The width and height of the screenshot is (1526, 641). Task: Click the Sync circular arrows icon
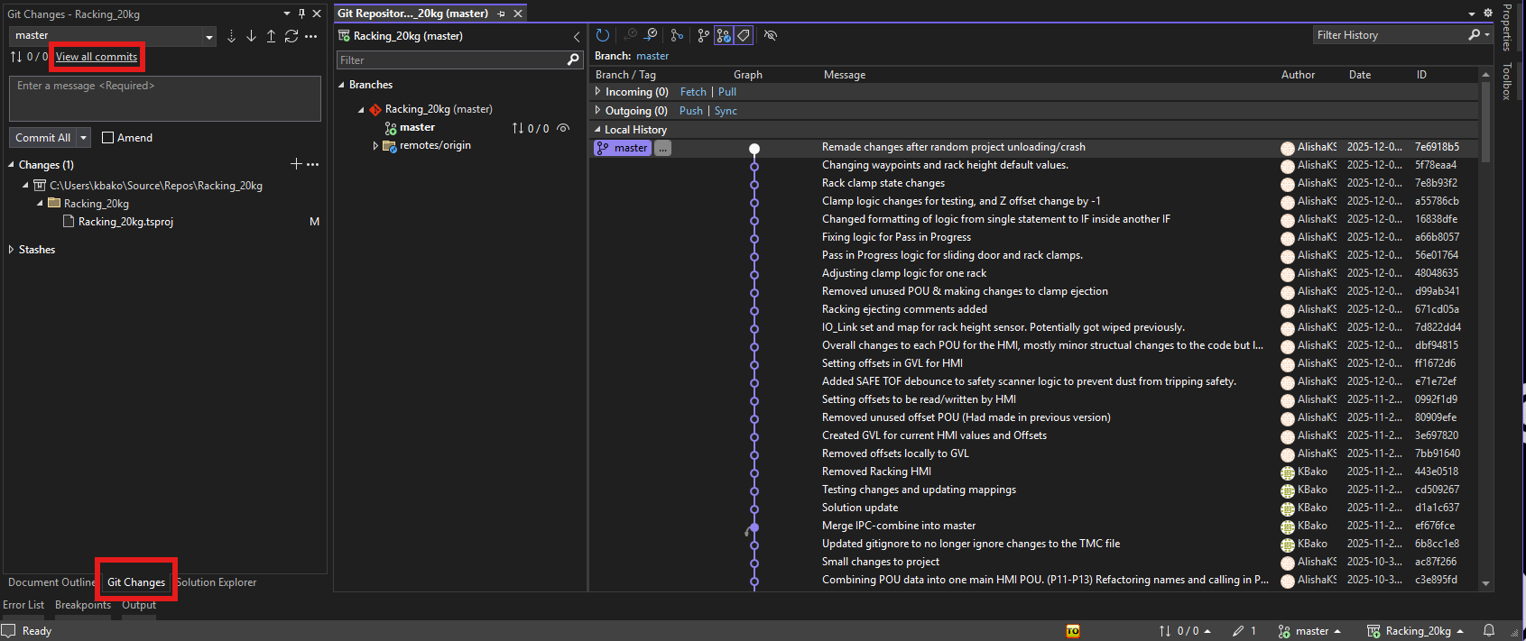tap(291, 36)
